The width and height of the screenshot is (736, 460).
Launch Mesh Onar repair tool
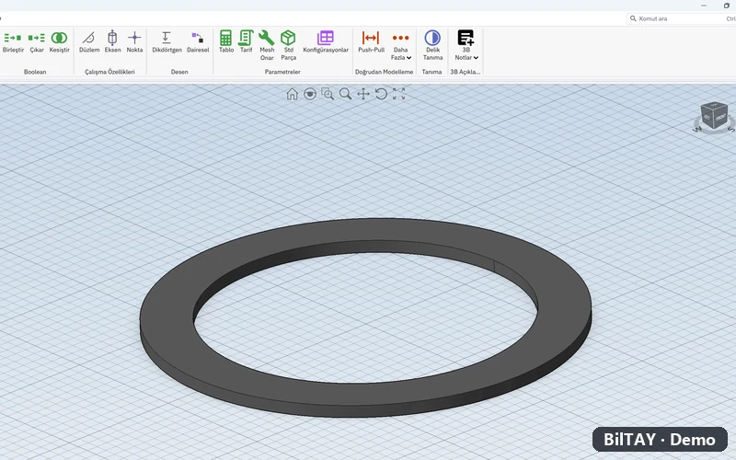pos(267,45)
